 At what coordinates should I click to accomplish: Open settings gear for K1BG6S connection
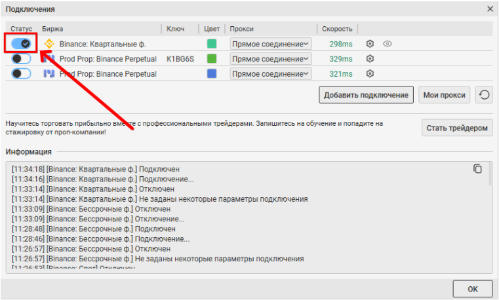pyautogui.click(x=370, y=59)
